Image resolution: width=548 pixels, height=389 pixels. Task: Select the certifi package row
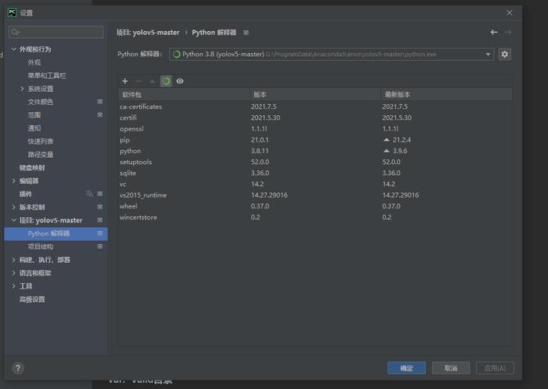(315, 117)
